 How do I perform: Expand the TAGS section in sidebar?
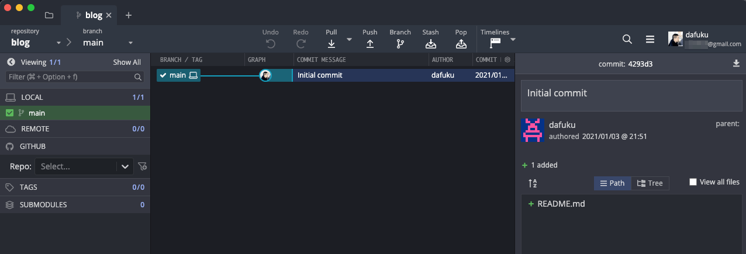click(29, 187)
